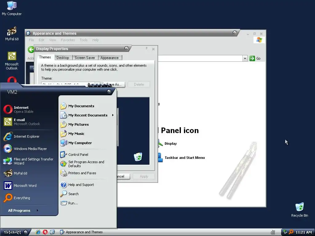Expand All Programs list
Screen dimensions: 315x236
(x=23, y=210)
